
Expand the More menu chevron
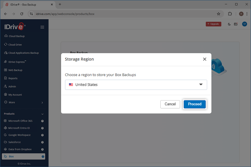coord(42,103)
